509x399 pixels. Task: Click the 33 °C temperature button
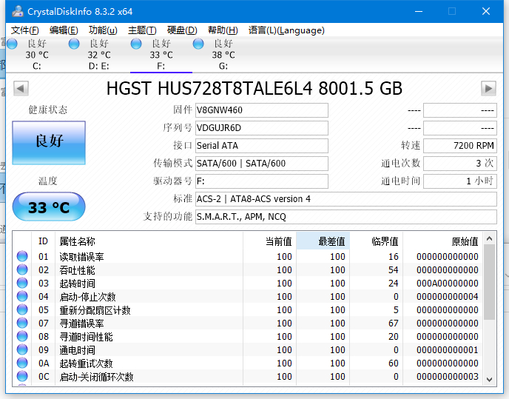(x=49, y=207)
